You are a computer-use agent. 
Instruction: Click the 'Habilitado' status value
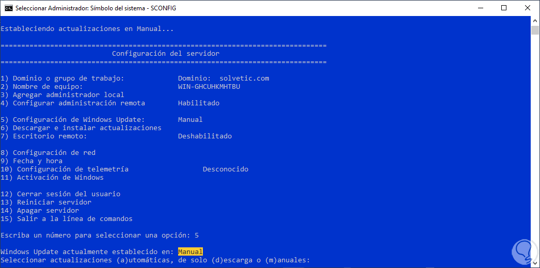click(199, 103)
